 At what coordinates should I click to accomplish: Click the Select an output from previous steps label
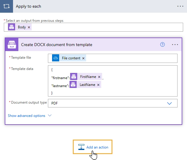pos(35,21)
